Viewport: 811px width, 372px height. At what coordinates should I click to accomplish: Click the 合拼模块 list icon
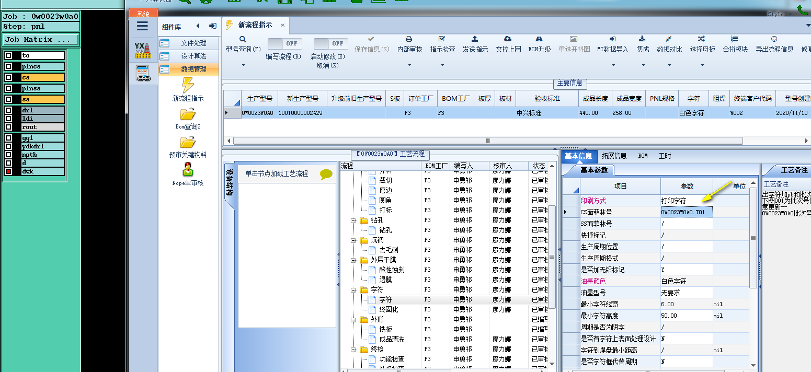pyautogui.click(x=735, y=39)
